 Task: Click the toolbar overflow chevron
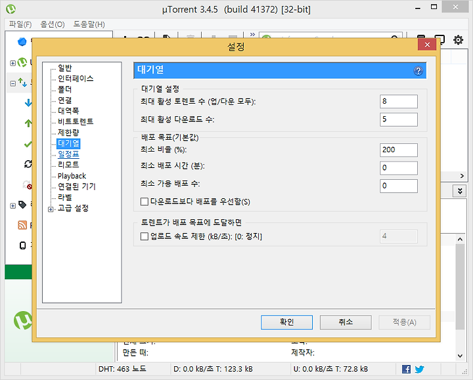click(x=252, y=34)
